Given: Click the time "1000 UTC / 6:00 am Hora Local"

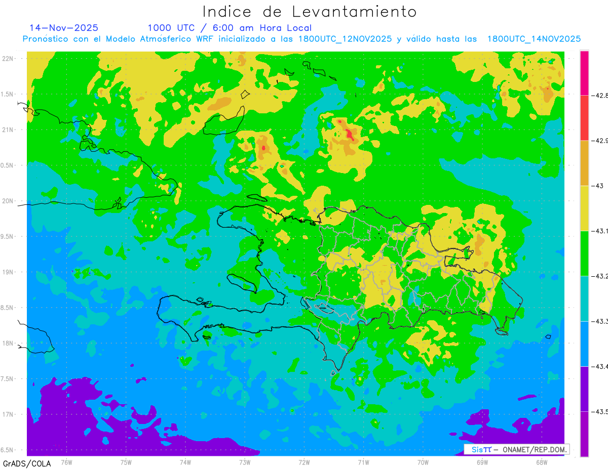Looking at the screenshot, I should pos(230,28).
